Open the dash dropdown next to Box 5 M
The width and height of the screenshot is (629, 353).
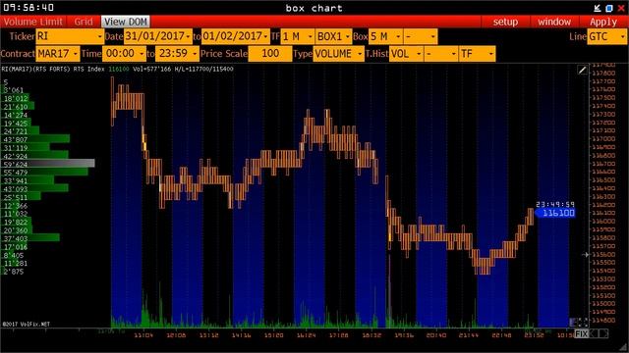click(x=420, y=36)
